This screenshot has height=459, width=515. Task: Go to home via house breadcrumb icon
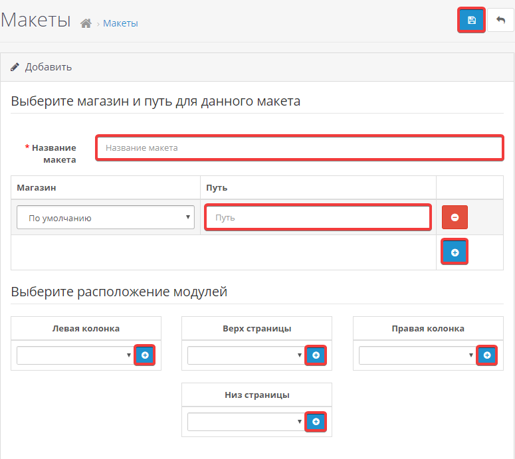(85, 24)
